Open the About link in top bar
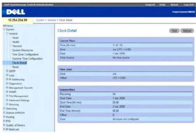This screenshot has width=196, height=133. coord(174,5)
